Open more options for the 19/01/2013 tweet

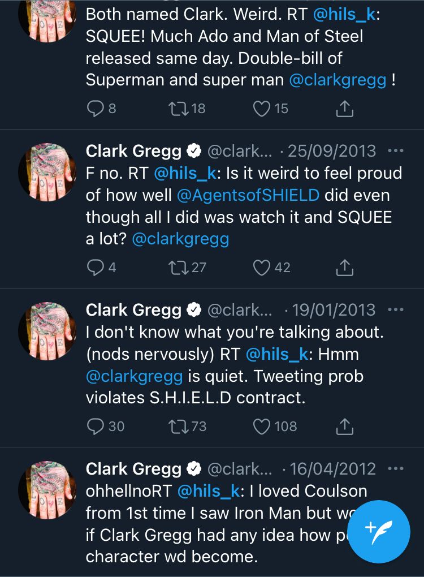coord(396,310)
